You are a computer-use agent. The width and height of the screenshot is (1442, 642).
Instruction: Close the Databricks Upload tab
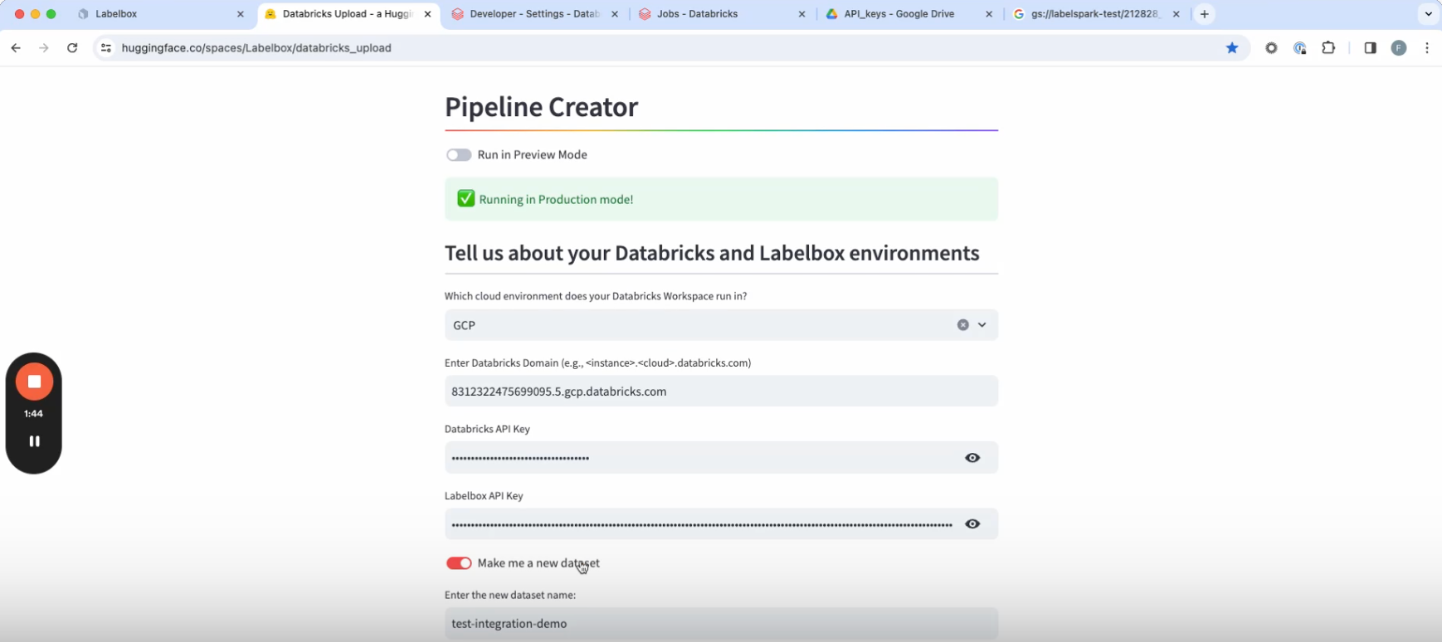[427, 14]
